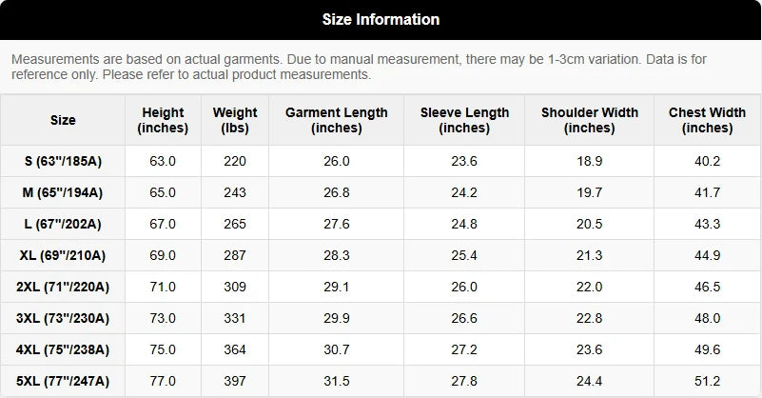Viewport: 762px width, 398px height.
Task: Select the Garment Length (inches) header
Action: (x=337, y=120)
